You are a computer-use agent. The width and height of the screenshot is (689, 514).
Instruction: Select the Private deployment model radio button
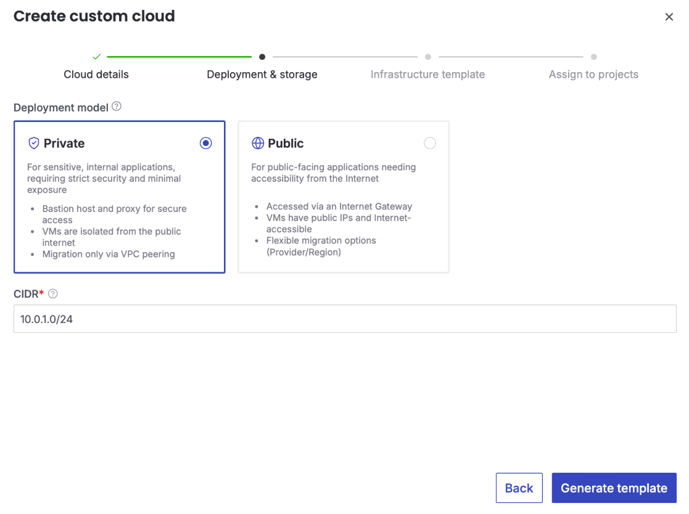click(205, 143)
